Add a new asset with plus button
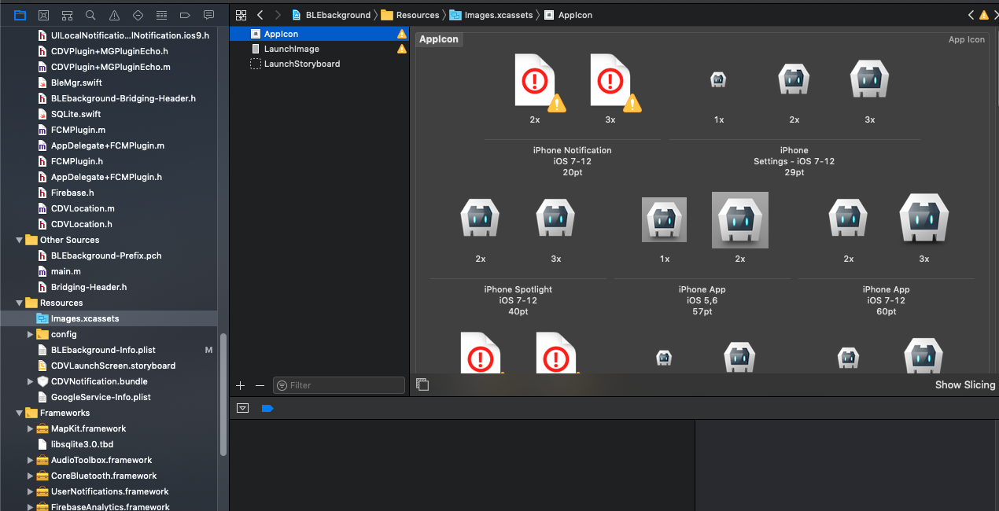The image size is (999, 511). (241, 385)
